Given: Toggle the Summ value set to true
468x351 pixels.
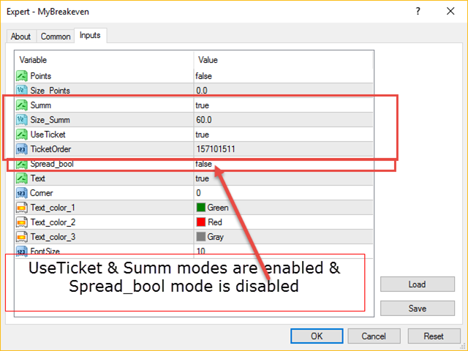Looking at the screenshot, I should [x=203, y=105].
